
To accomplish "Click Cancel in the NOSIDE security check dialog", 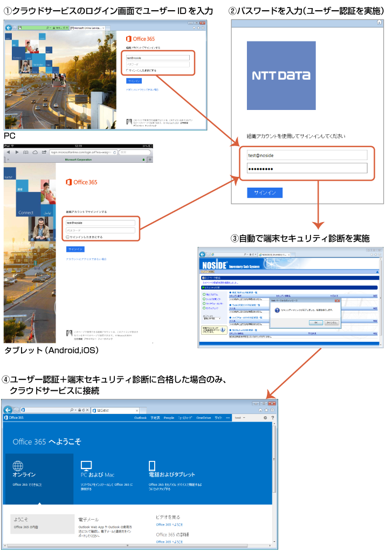I will point(332,322).
